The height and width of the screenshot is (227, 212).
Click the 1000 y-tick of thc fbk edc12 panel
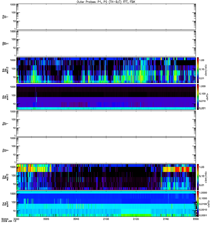[13, 167]
